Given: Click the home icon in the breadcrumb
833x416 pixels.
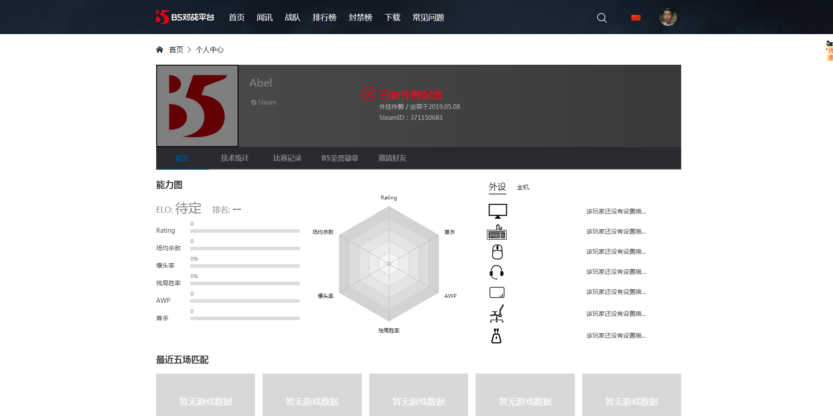Looking at the screenshot, I should point(160,49).
